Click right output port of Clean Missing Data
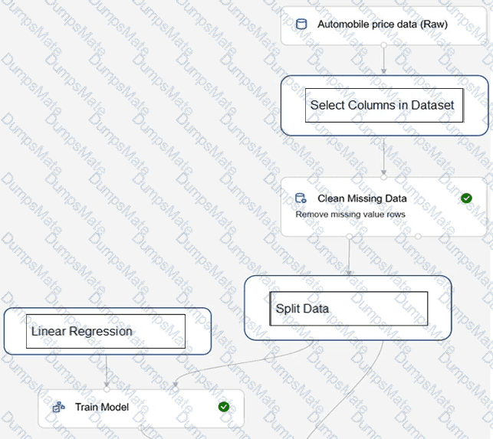The height and width of the screenshot is (439, 493). pos(418,237)
